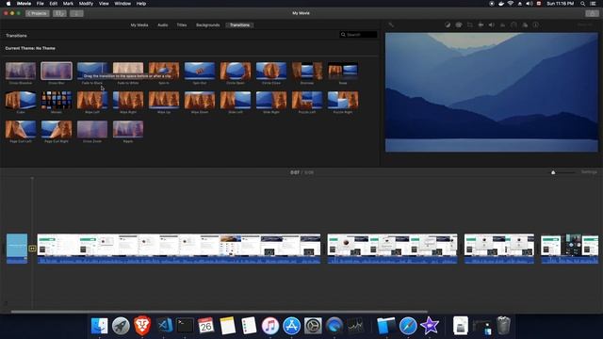Switch to the Audio tab

[x=163, y=25]
